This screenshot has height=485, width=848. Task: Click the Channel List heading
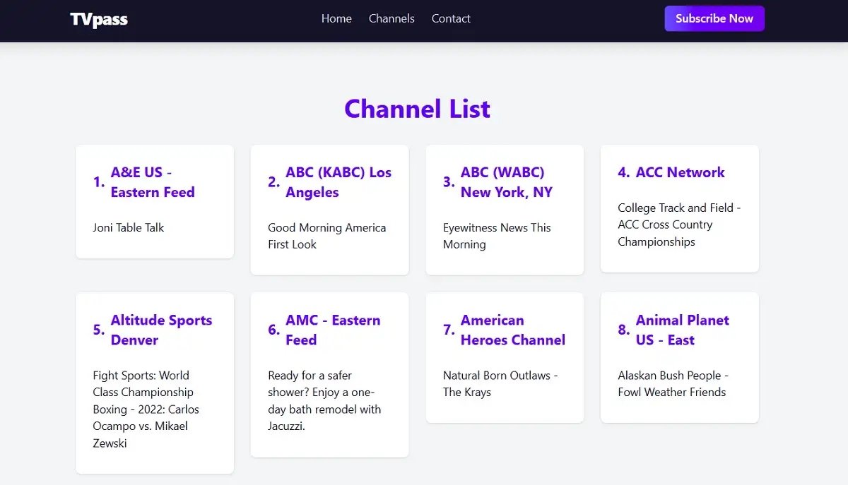(417, 109)
